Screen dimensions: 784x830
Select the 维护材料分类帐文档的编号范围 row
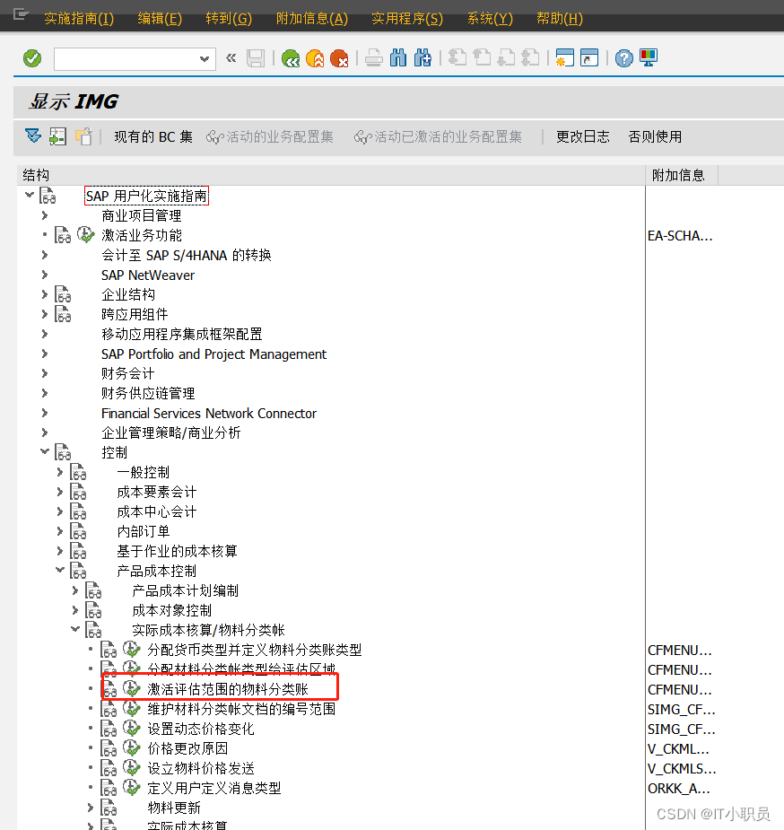pyautogui.click(x=241, y=709)
